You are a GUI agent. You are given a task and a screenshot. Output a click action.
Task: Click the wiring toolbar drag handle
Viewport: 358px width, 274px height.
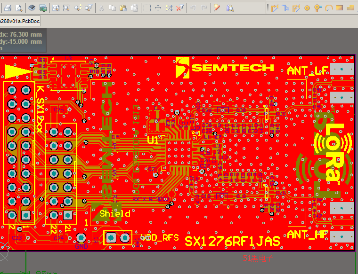268,8
